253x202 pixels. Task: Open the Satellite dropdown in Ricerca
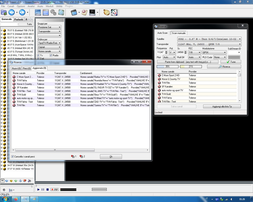pyautogui.click(x=209, y=39)
